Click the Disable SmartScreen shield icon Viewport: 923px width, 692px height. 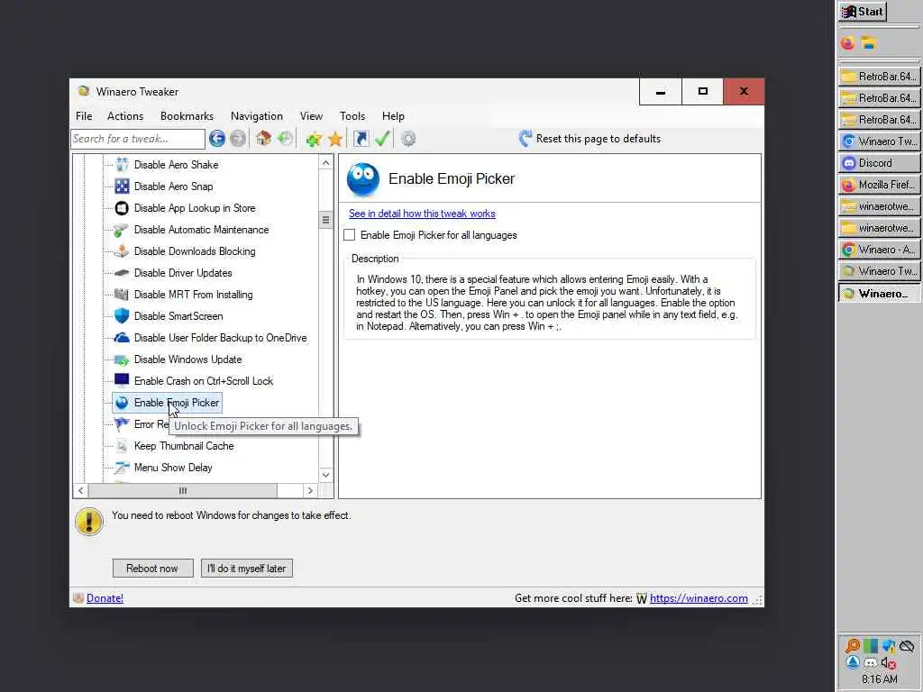pyautogui.click(x=122, y=316)
